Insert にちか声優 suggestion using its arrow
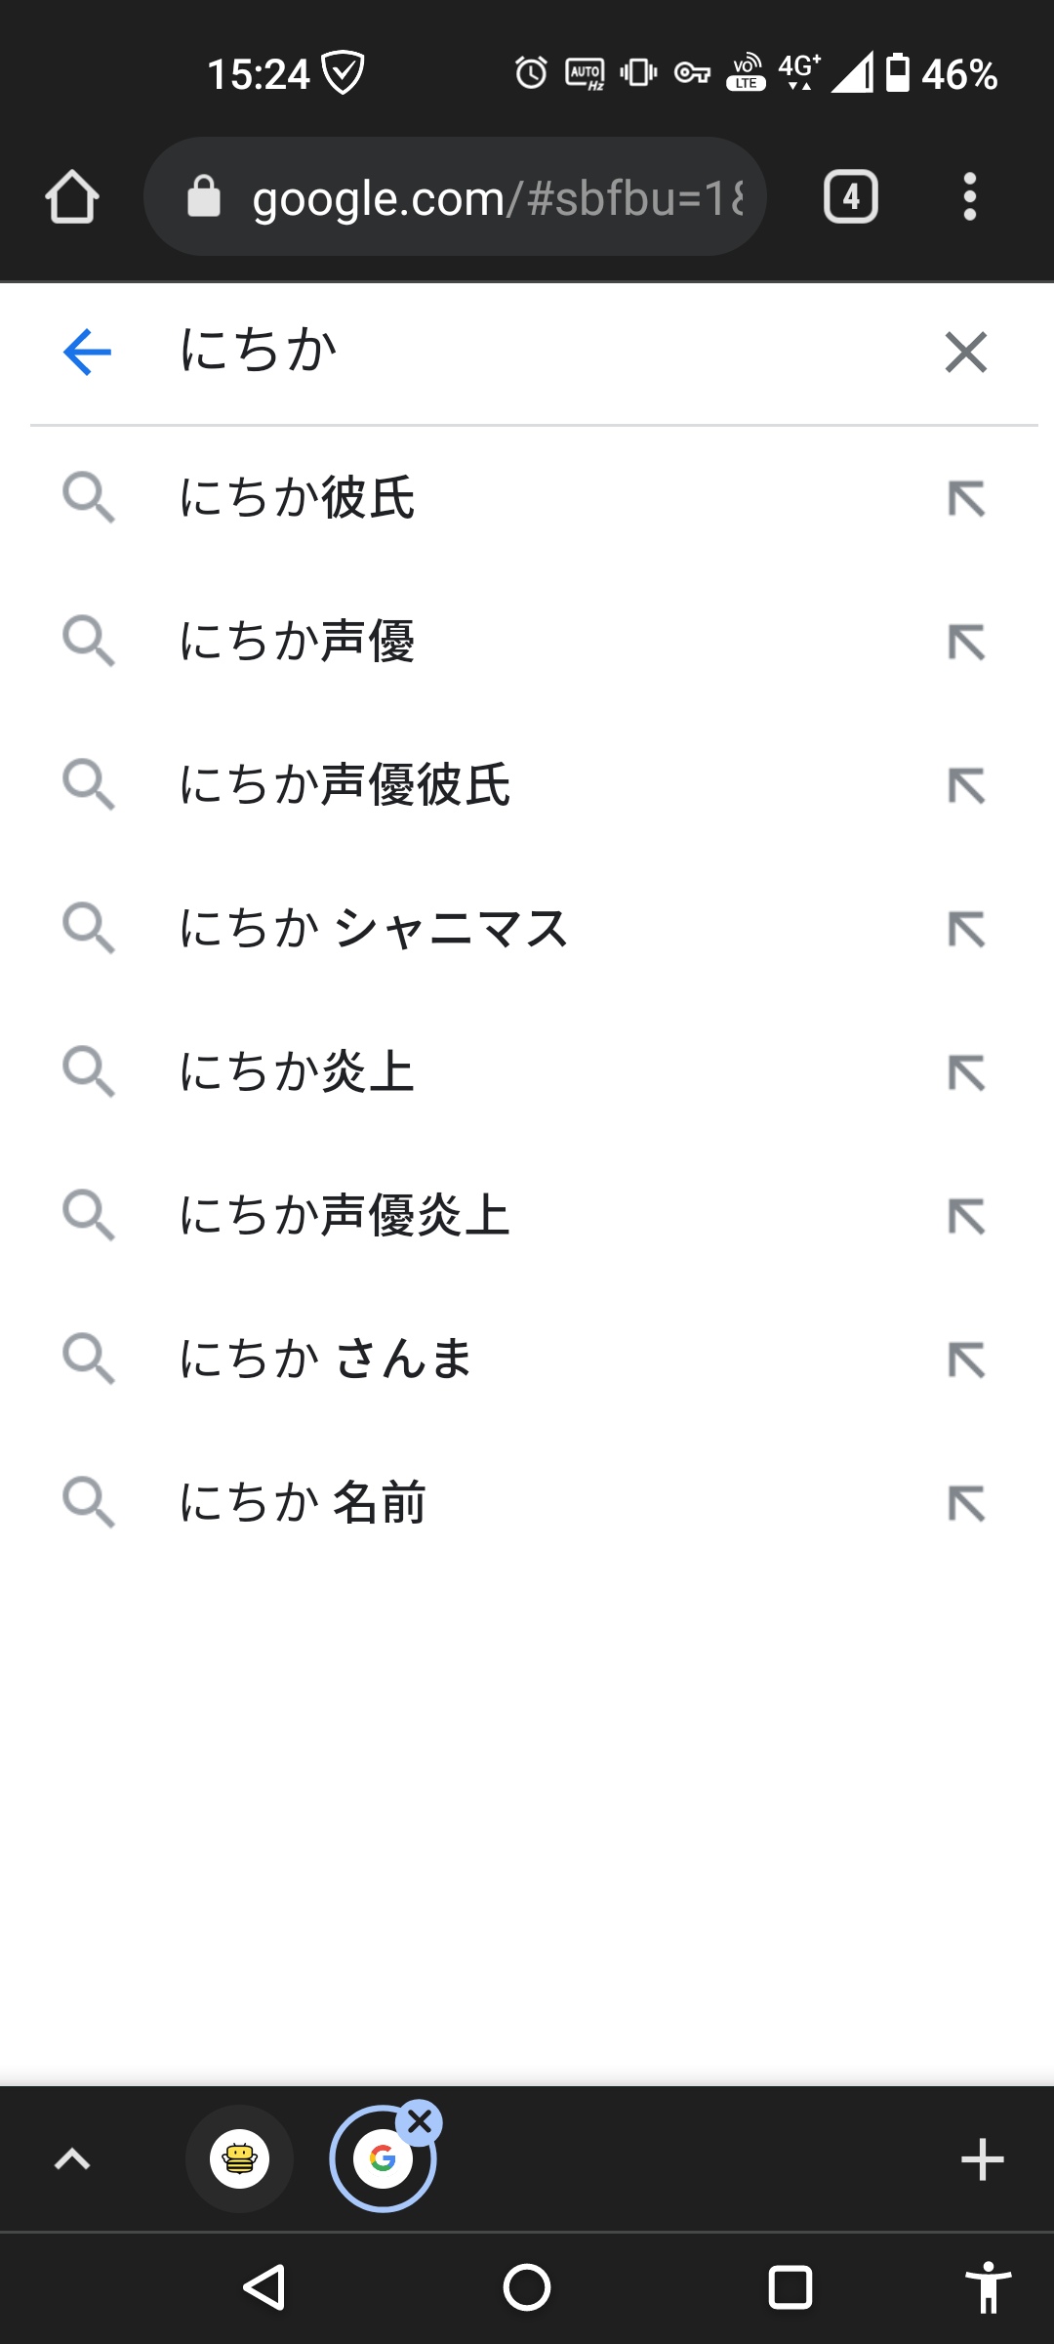Image resolution: width=1054 pixels, height=2344 pixels. tap(966, 642)
